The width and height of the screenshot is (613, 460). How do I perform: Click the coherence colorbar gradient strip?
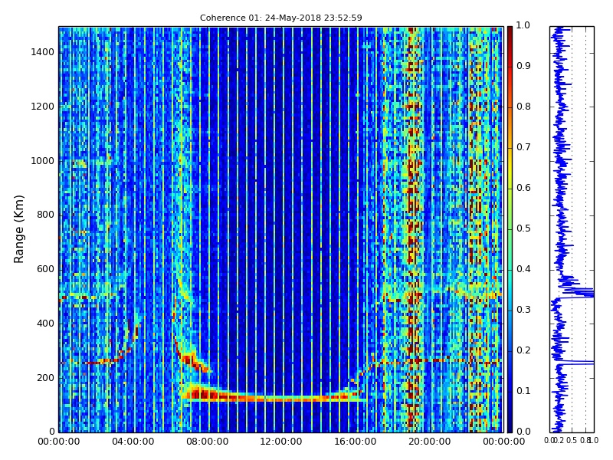click(x=510, y=229)
